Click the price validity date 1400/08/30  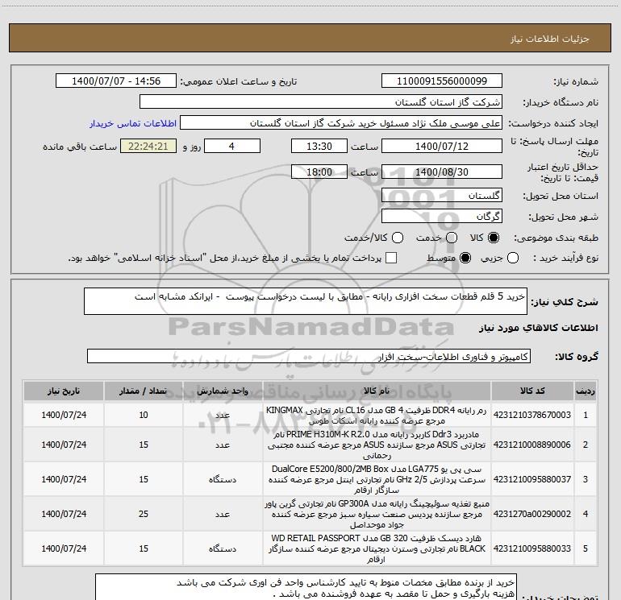[x=442, y=172]
